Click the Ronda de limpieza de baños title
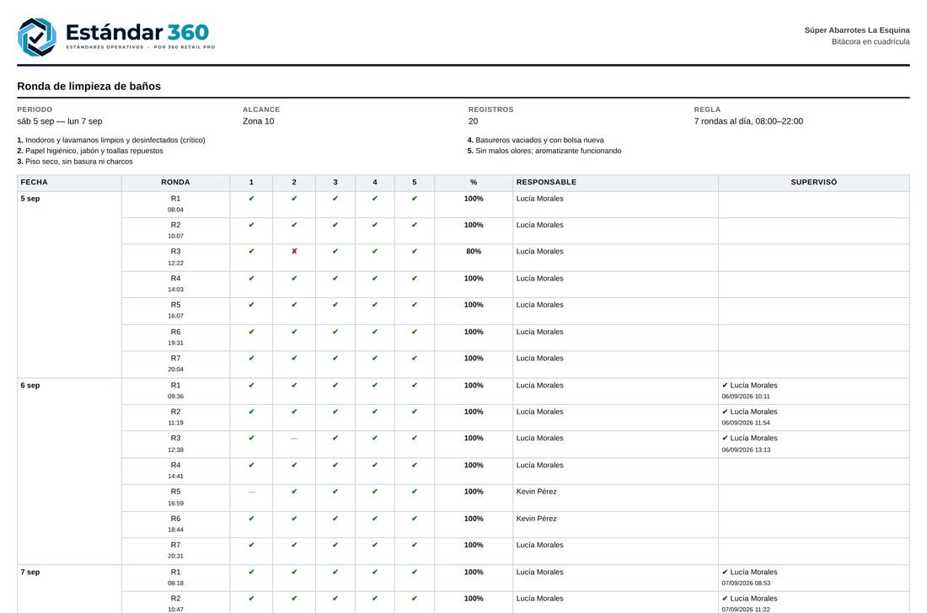 tap(88, 86)
